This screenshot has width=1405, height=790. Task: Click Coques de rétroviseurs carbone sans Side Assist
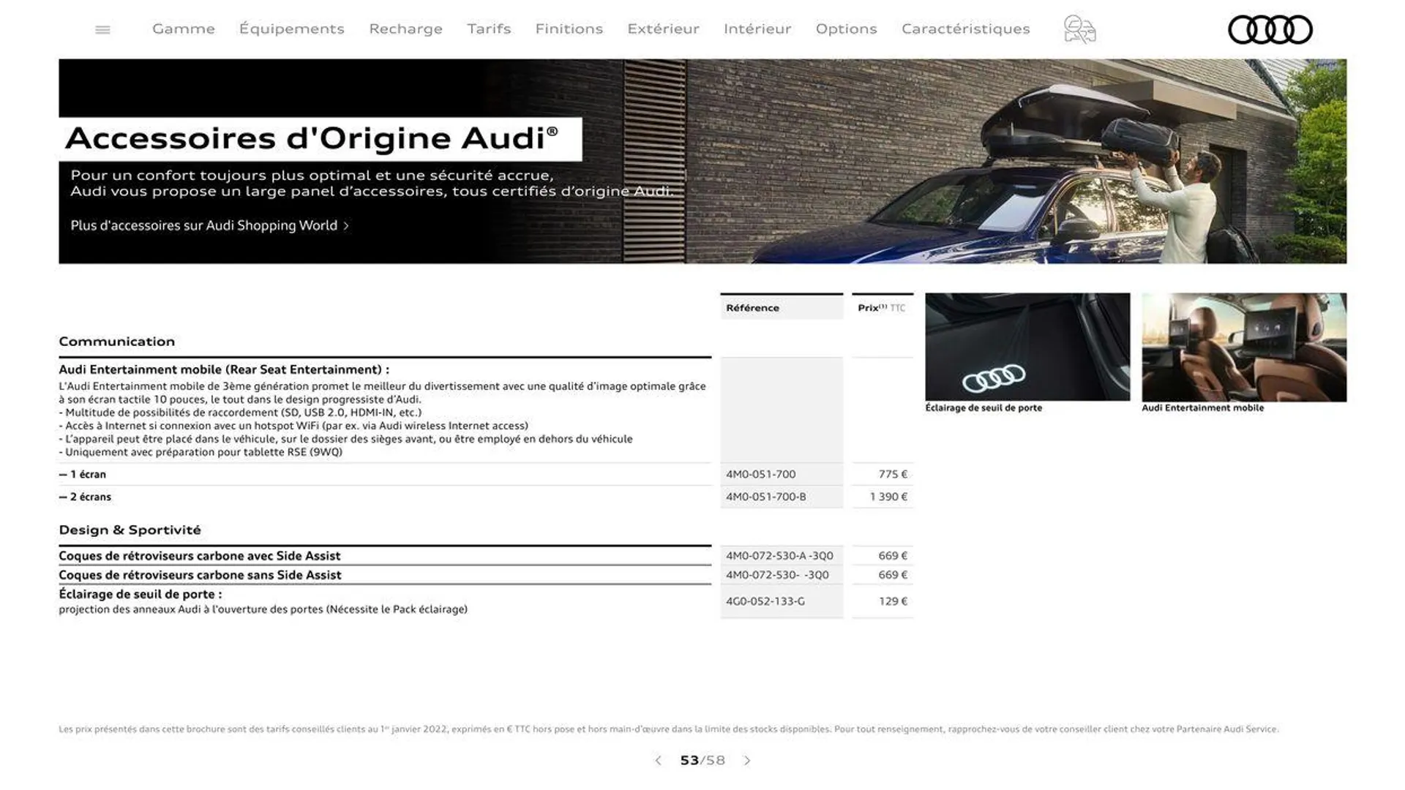[x=200, y=575]
